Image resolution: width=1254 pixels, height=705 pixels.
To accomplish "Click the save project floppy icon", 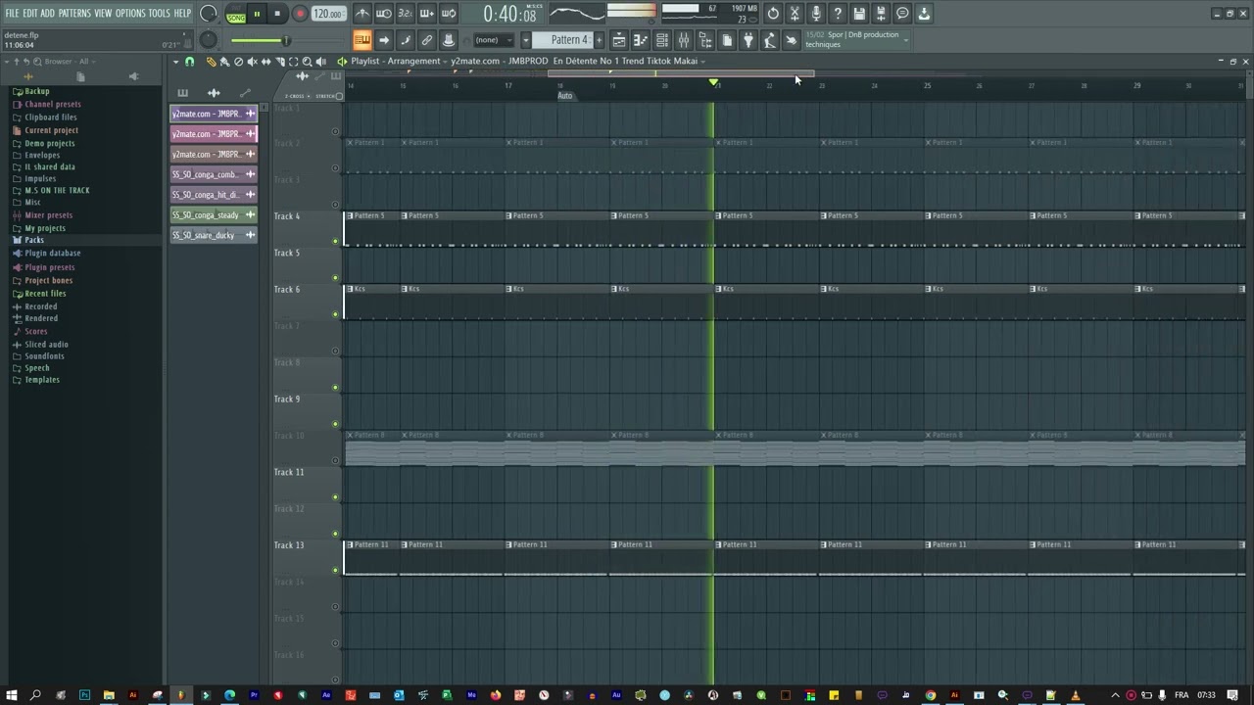I will [859, 14].
